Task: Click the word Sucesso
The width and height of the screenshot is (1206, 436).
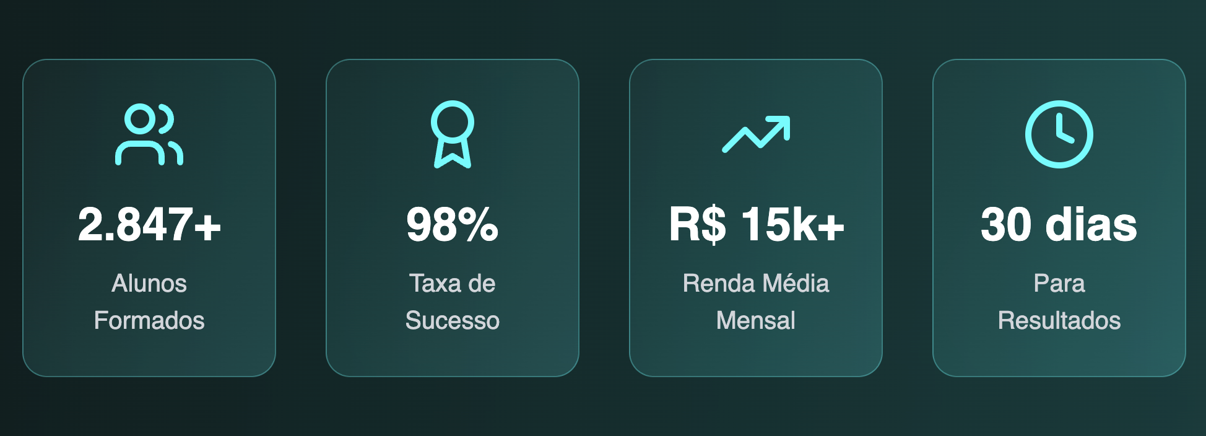Action: (453, 321)
